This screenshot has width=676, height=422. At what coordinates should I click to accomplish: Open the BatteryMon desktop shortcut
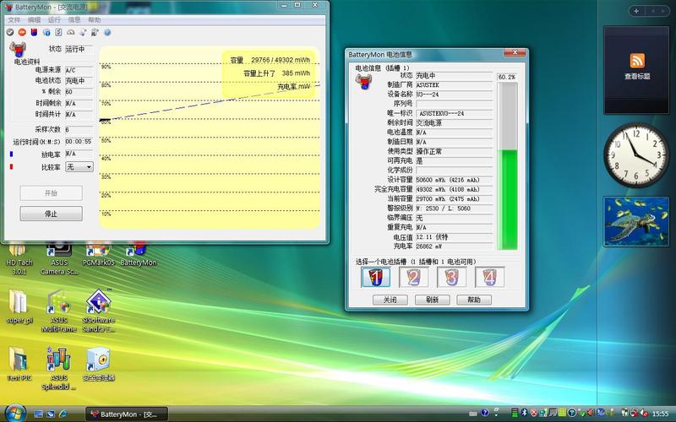pyautogui.click(x=139, y=256)
